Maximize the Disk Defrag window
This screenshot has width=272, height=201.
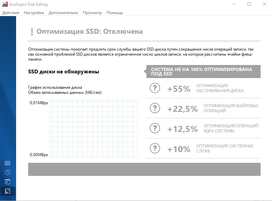click(249, 4)
